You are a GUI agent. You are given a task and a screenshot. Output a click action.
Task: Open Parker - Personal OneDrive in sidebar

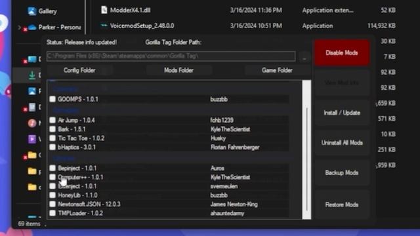pos(60,27)
